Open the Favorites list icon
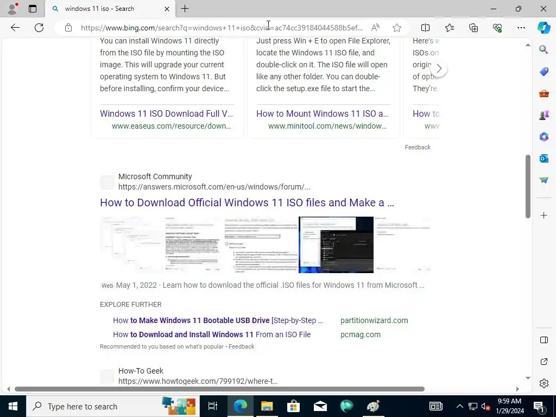Screen dimensions: 556x417 coord(449,28)
